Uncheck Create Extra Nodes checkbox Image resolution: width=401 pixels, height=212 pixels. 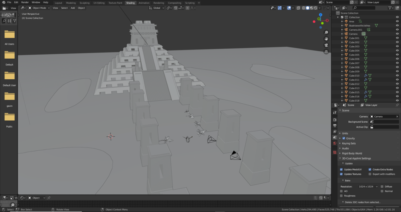(x=370, y=169)
